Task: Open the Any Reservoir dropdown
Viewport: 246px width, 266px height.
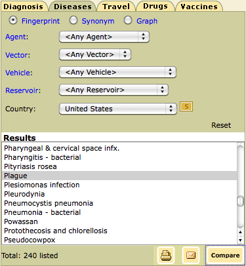Action: click(113, 90)
